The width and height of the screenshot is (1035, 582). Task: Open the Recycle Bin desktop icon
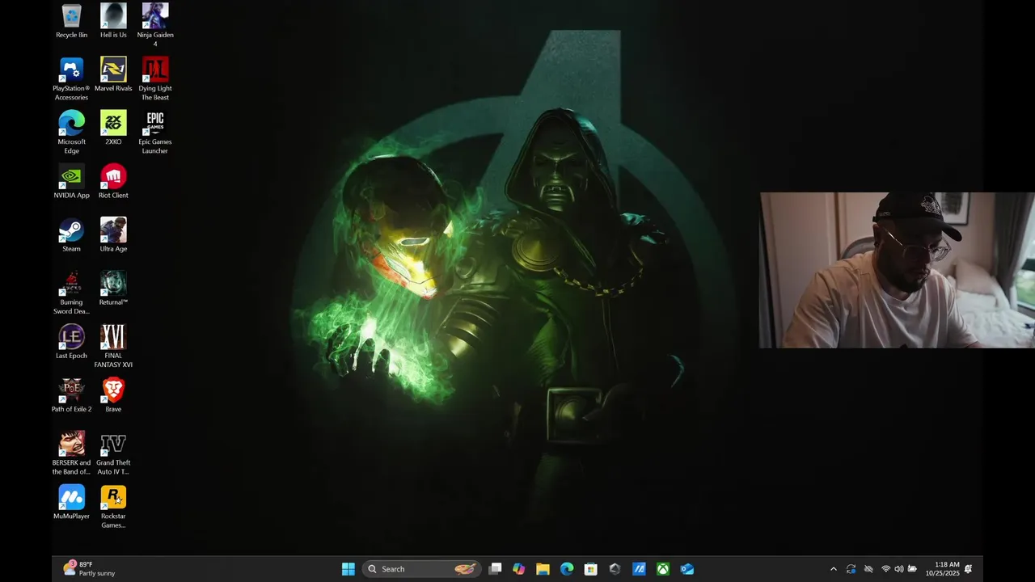point(71,21)
